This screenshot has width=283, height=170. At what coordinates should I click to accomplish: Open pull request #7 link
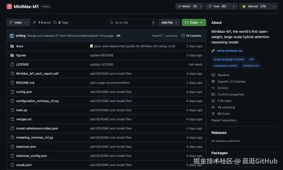pyautogui.click(x=57, y=36)
